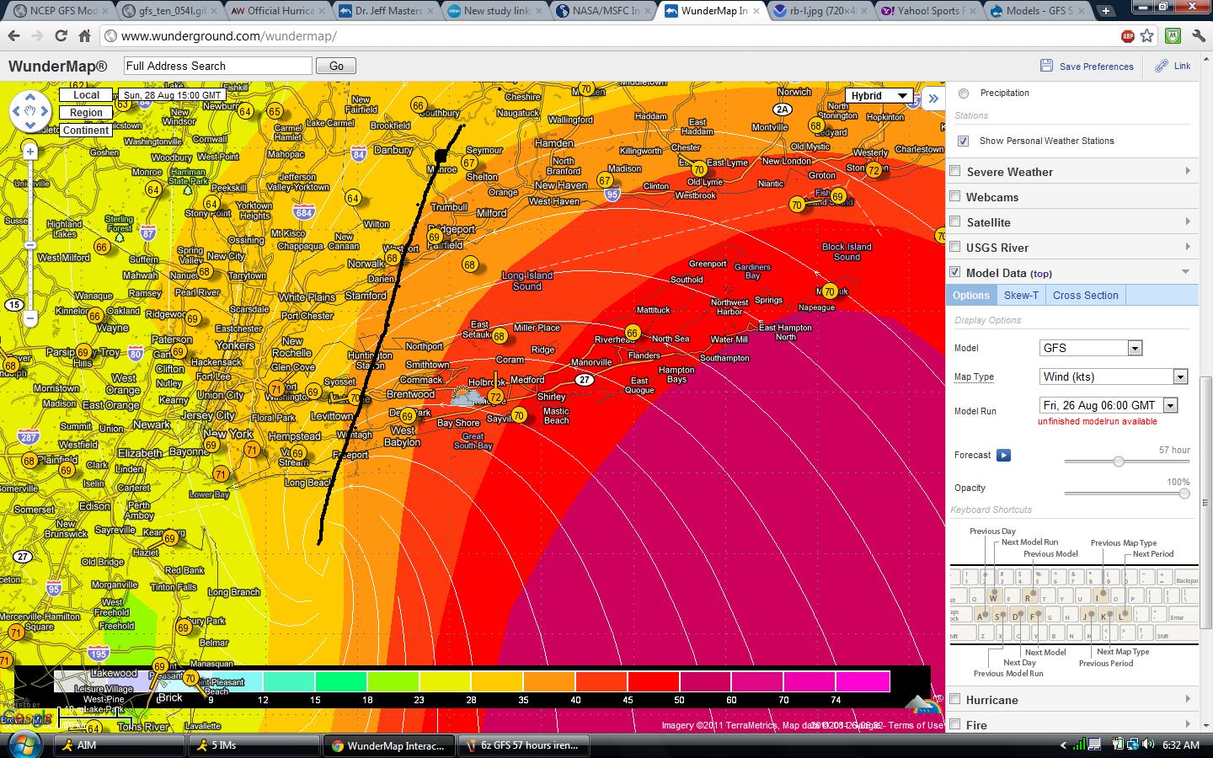Open the Windows Start orb
This screenshot has width=1213, height=758.
click(x=24, y=745)
